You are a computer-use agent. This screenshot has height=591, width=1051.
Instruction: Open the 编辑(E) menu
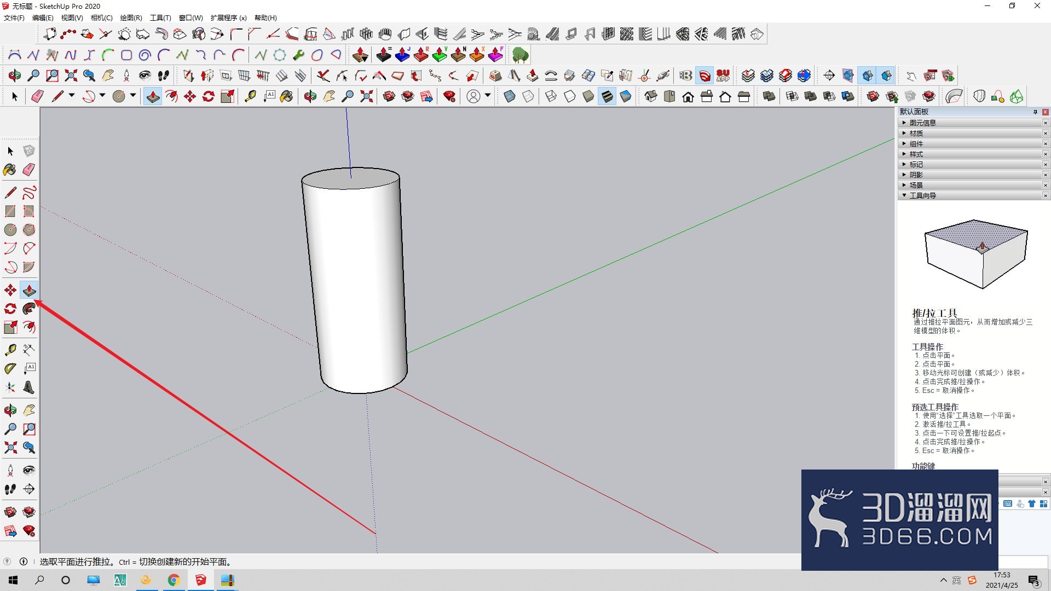point(43,18)
